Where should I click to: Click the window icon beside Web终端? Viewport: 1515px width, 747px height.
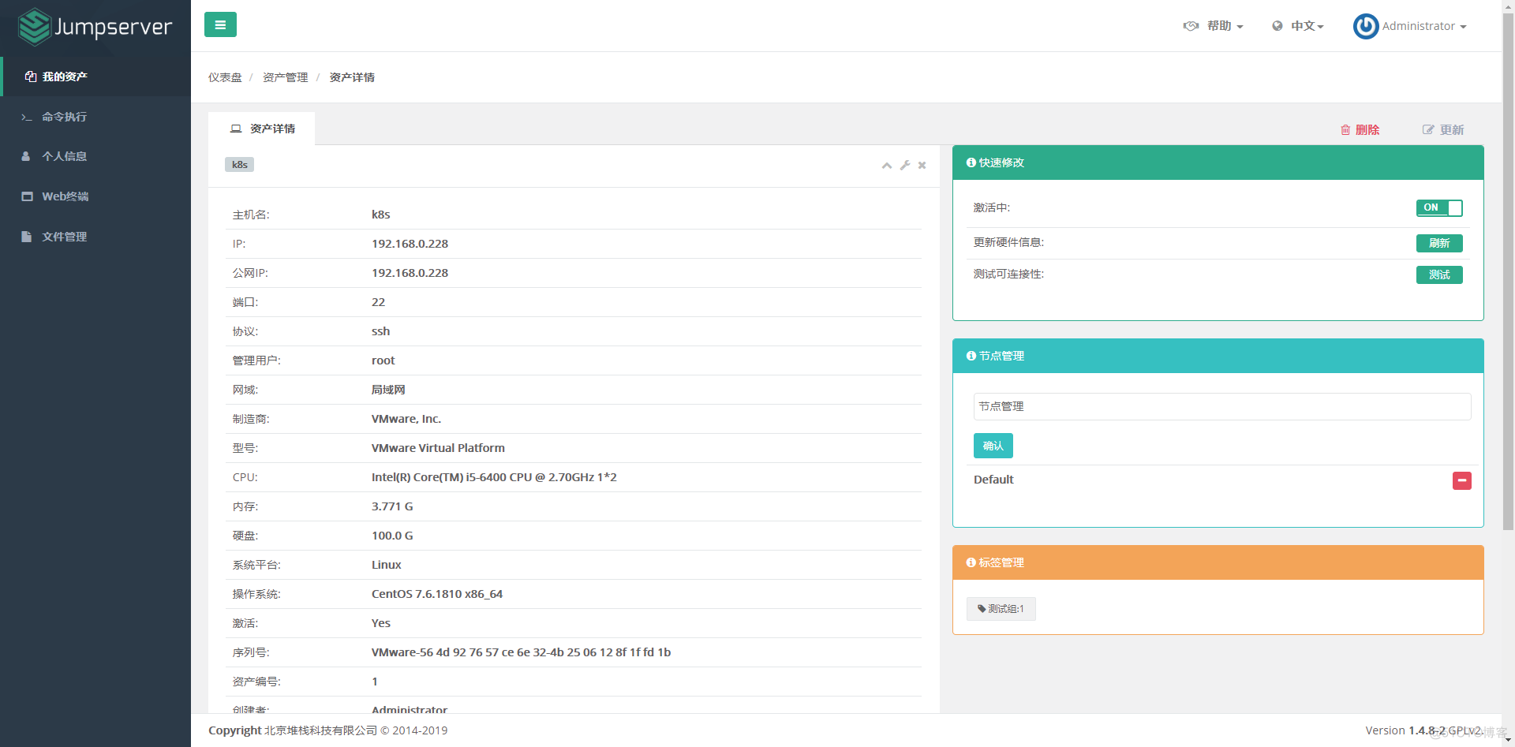pyautogui.click(x=27, y=196)
